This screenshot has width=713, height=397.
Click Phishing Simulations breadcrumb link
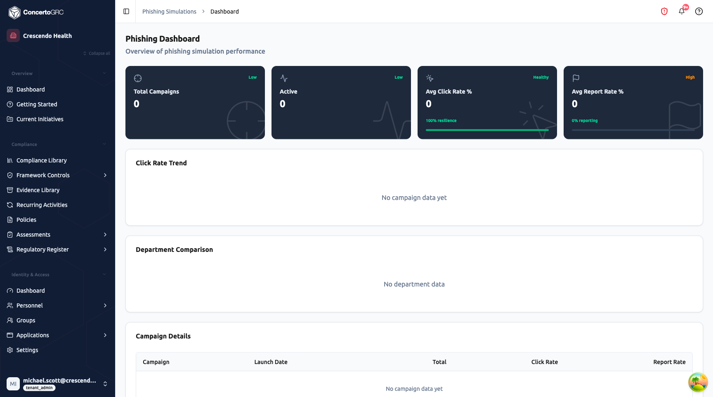click(169, 12)
